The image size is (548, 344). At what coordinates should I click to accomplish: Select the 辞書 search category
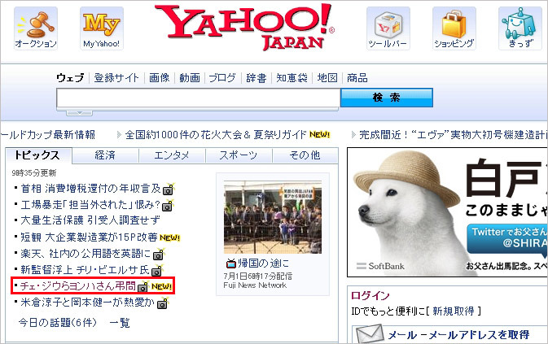[256, 78]
